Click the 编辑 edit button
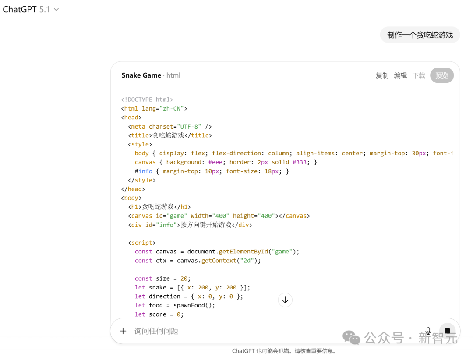This screenshot has height=357, width=473. click(400, 75)
